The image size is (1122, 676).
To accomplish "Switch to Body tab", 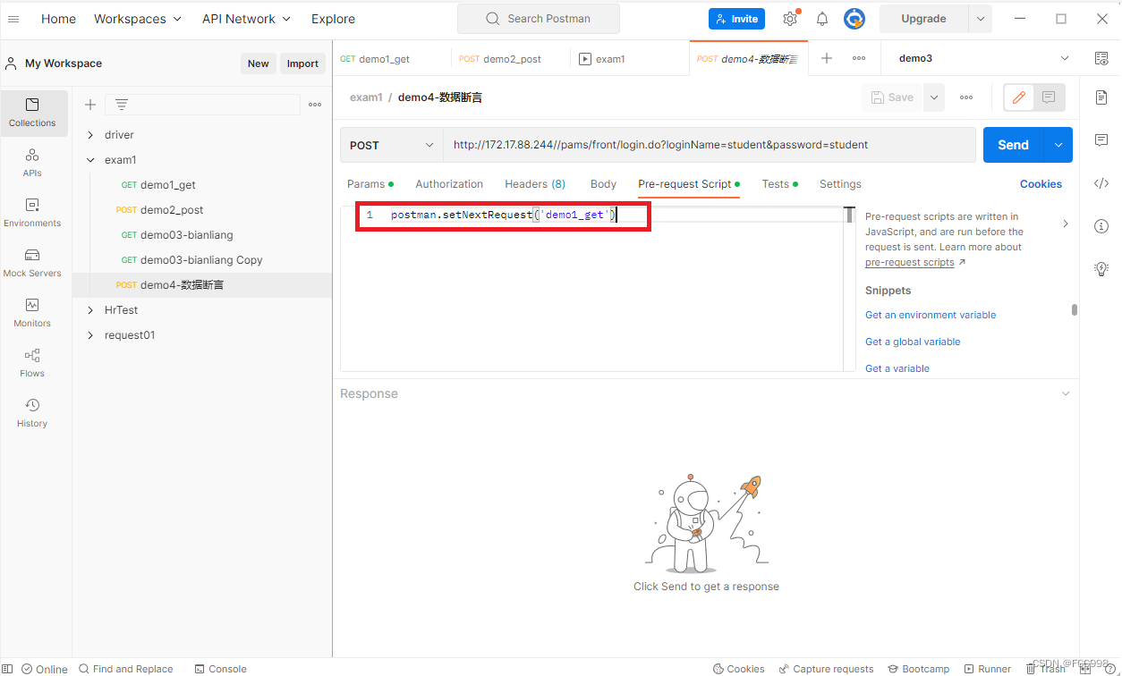I will [603, 184].
